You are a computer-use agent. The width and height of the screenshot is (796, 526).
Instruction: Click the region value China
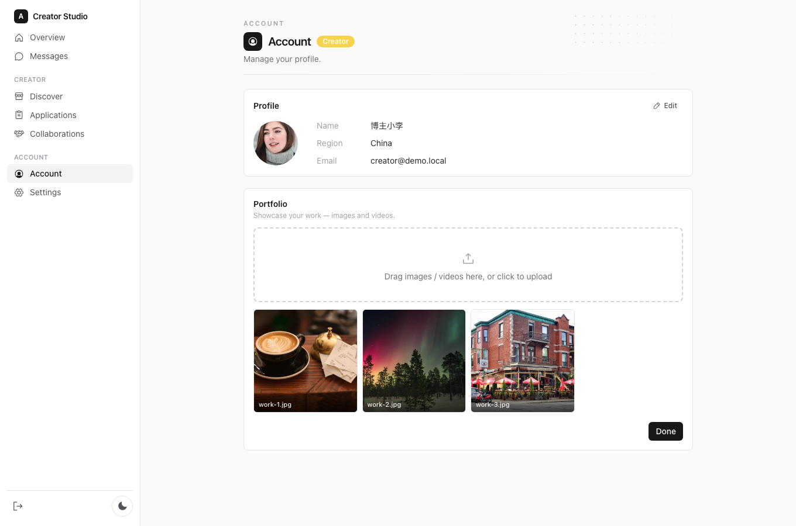pos(381,143)
